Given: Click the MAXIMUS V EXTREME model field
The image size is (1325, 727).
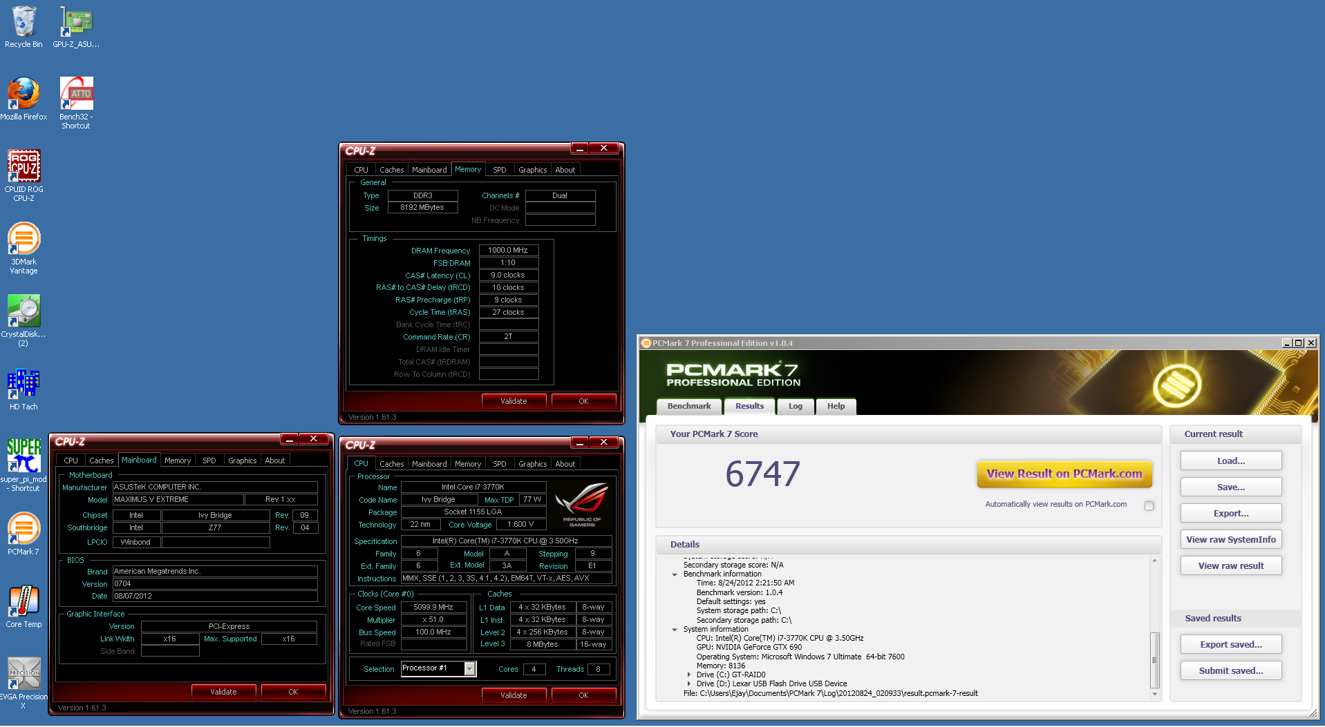Looking at the screenshot, I should [178, 499].
